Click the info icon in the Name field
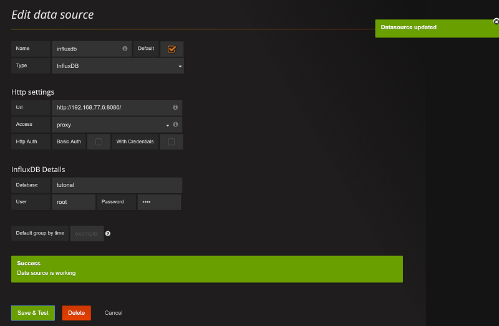The image size is (499, 326). [x=125, y=49]
